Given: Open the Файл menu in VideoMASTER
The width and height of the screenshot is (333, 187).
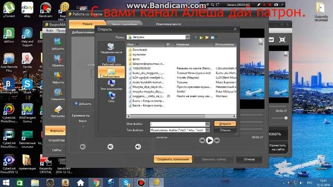Looking at the screenshot, I should 49,31.
